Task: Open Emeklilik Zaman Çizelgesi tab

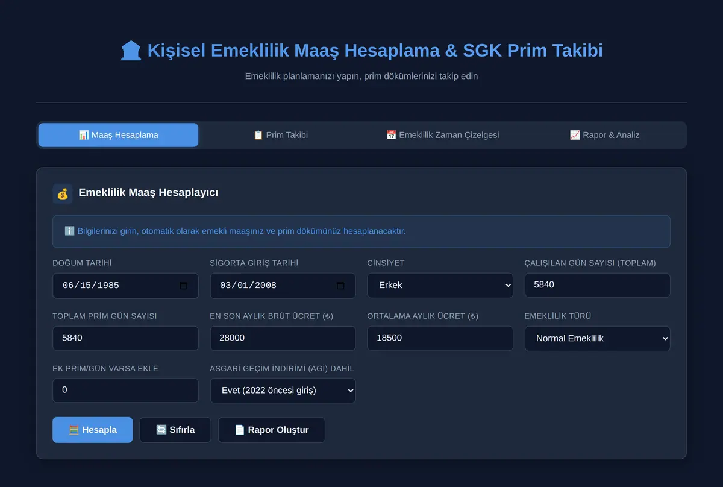Action: point(442,135)
